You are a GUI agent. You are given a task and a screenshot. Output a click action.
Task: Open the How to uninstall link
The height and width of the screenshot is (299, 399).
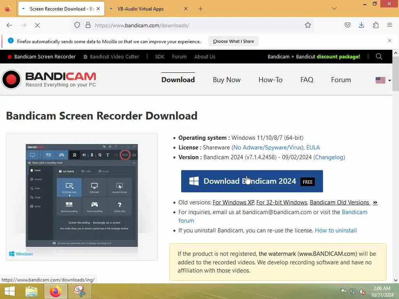(336, 230)
